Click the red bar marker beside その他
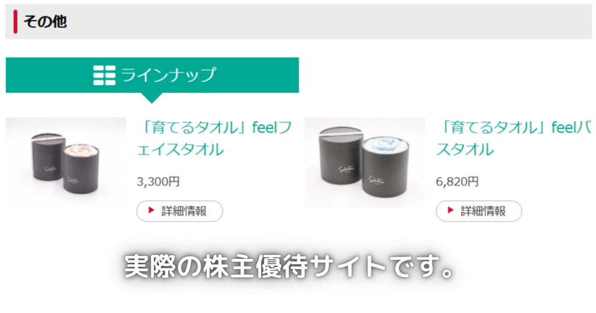 coord(15,22)
